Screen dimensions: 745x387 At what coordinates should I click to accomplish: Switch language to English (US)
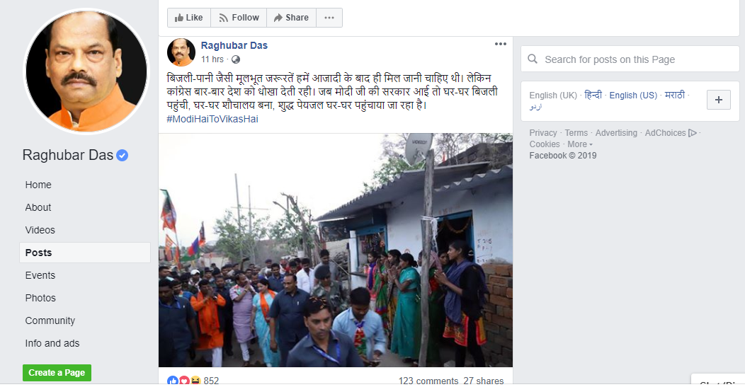tap(633, 96)
